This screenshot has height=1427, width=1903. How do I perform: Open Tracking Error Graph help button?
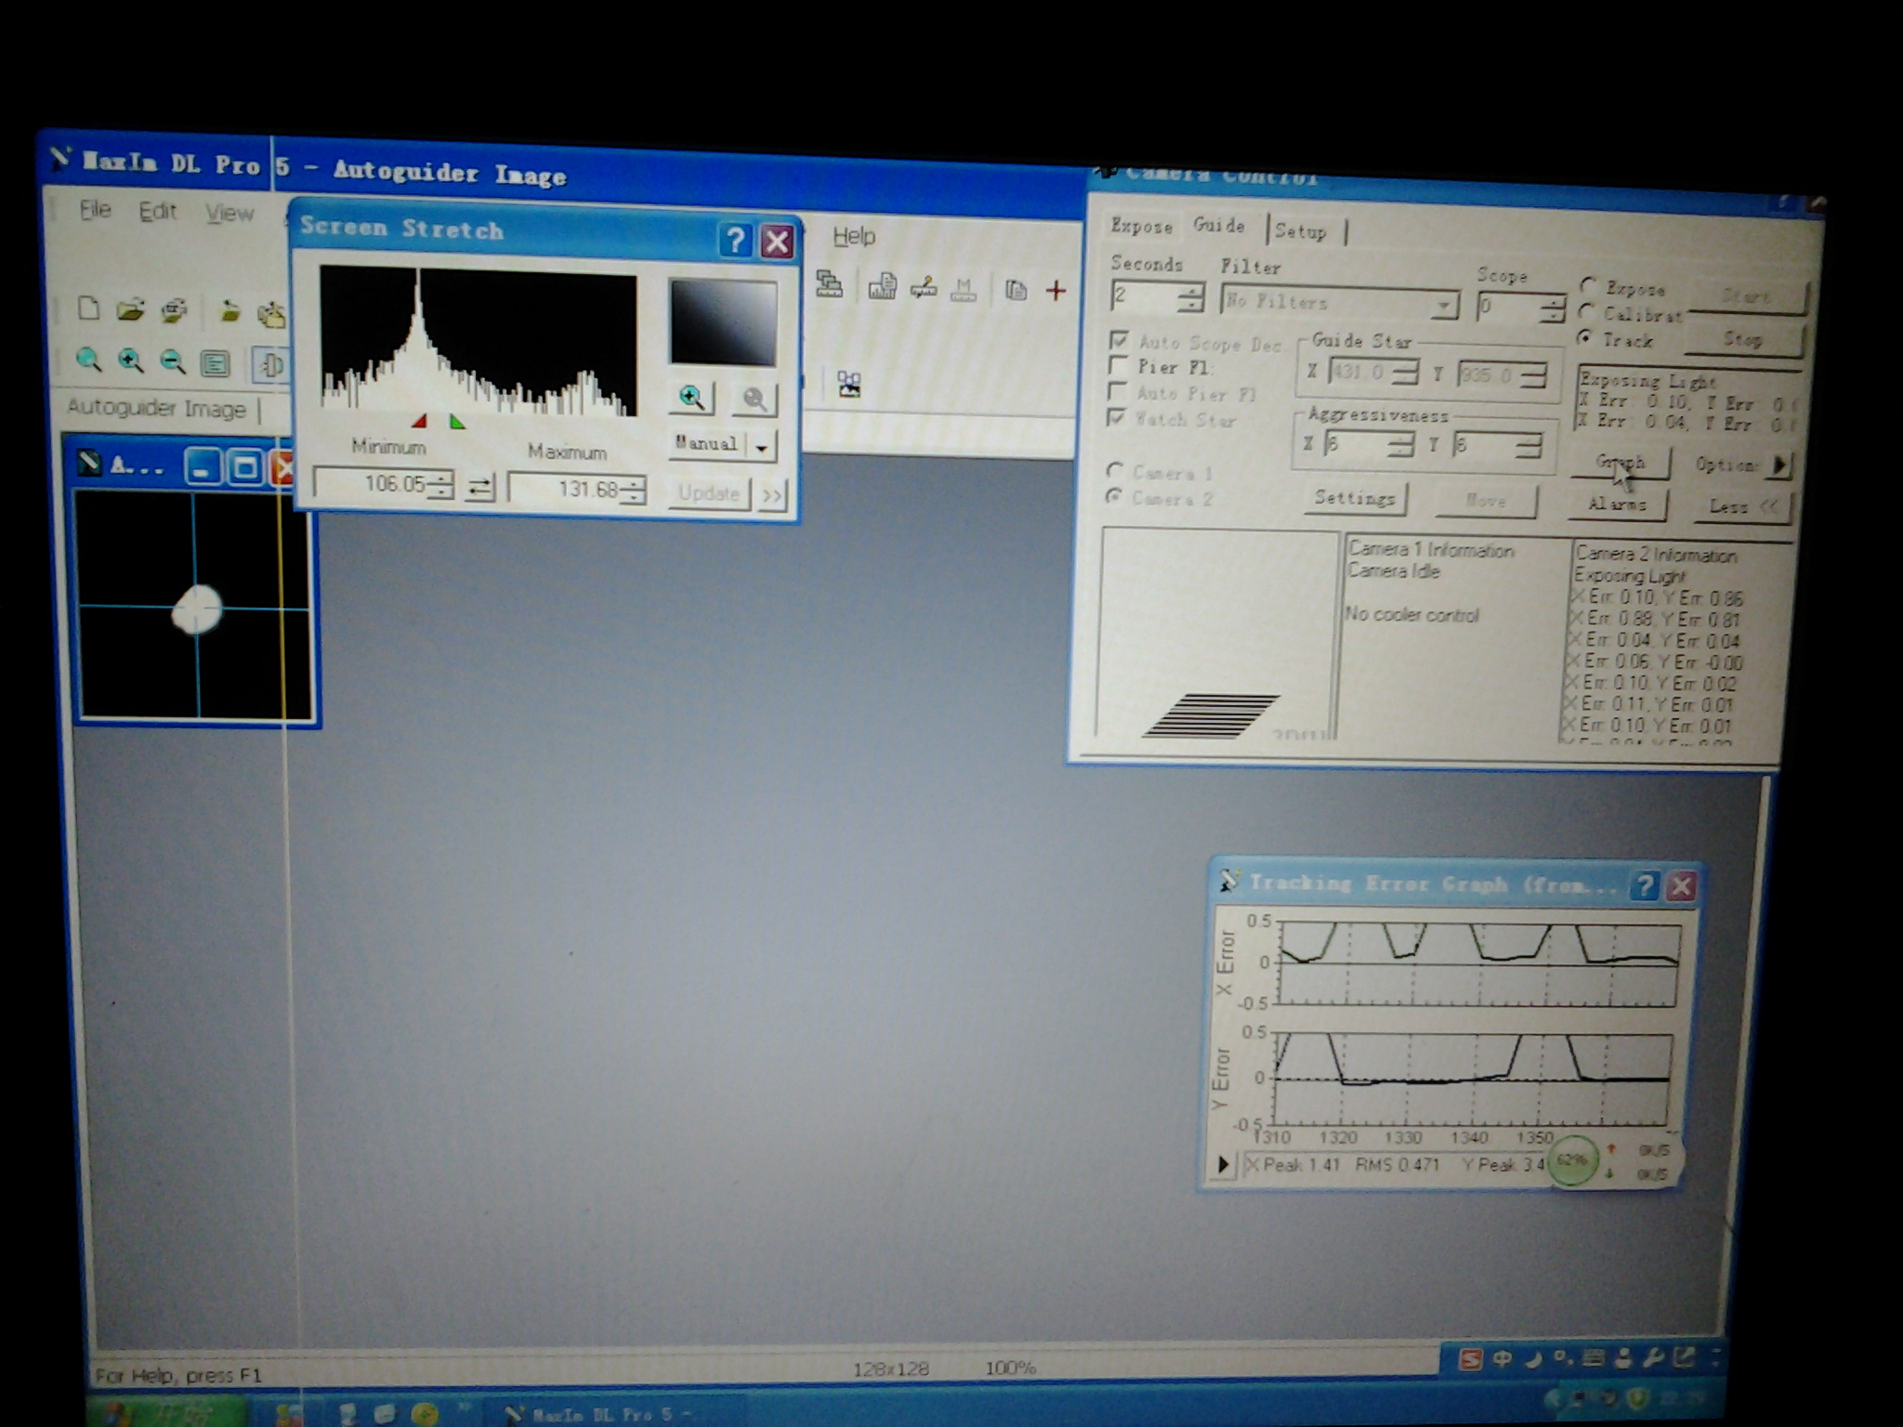[1645, 885]
